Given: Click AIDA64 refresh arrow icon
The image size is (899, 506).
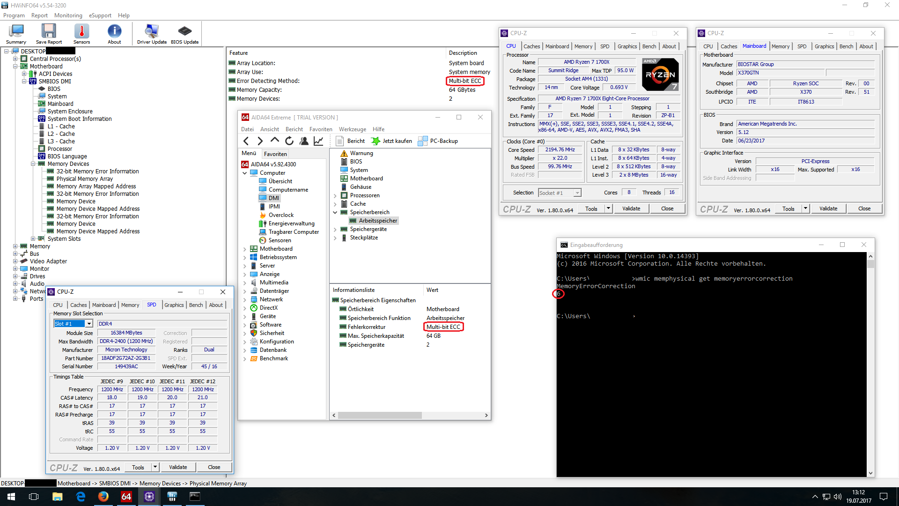Looking at the screenshot, I should click(x=289, y=141).
